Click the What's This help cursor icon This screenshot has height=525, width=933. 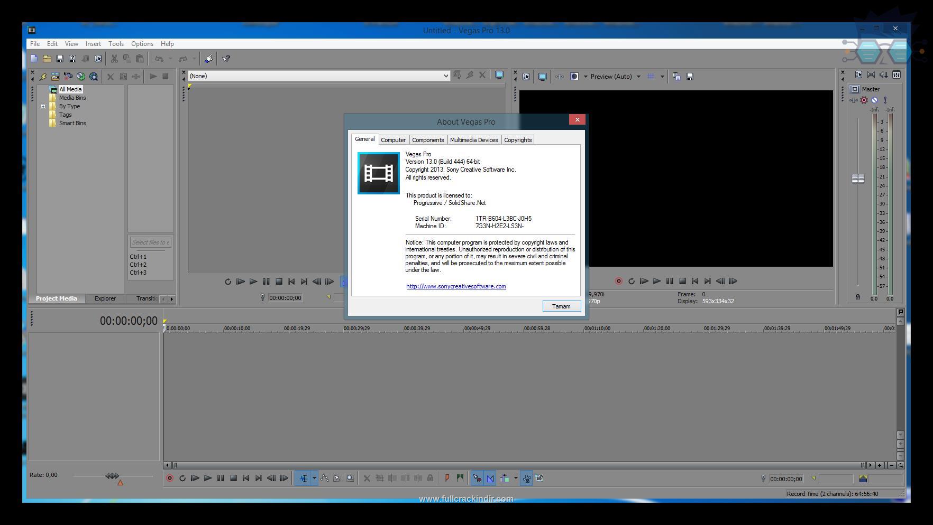226,59
